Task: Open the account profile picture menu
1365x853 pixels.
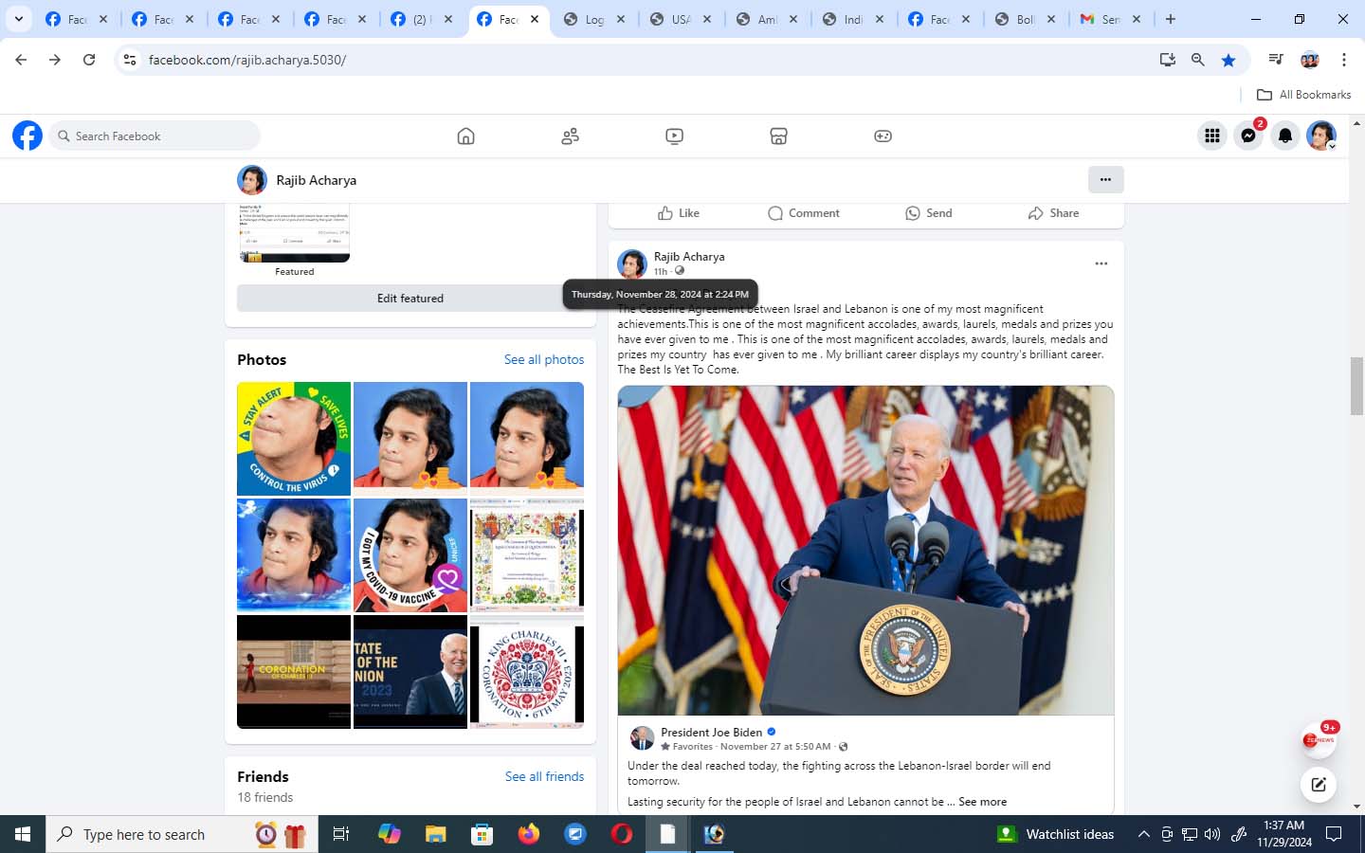Action: 1321,136
